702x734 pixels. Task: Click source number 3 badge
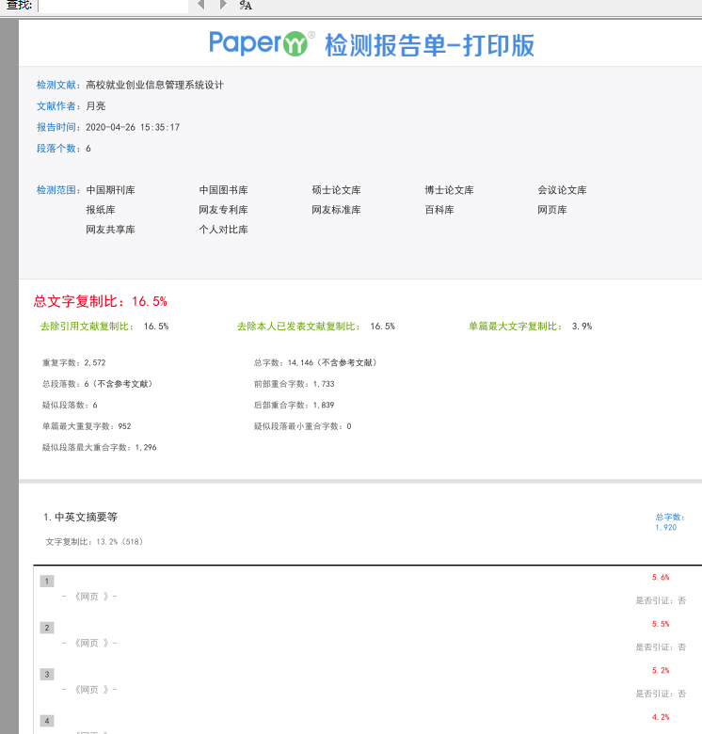click(x=47, y=674)
